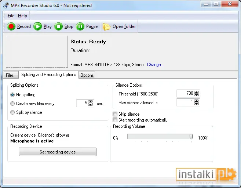Increase Max silence allowed value
The image size is (241, 188).
(x=196, y=101)
